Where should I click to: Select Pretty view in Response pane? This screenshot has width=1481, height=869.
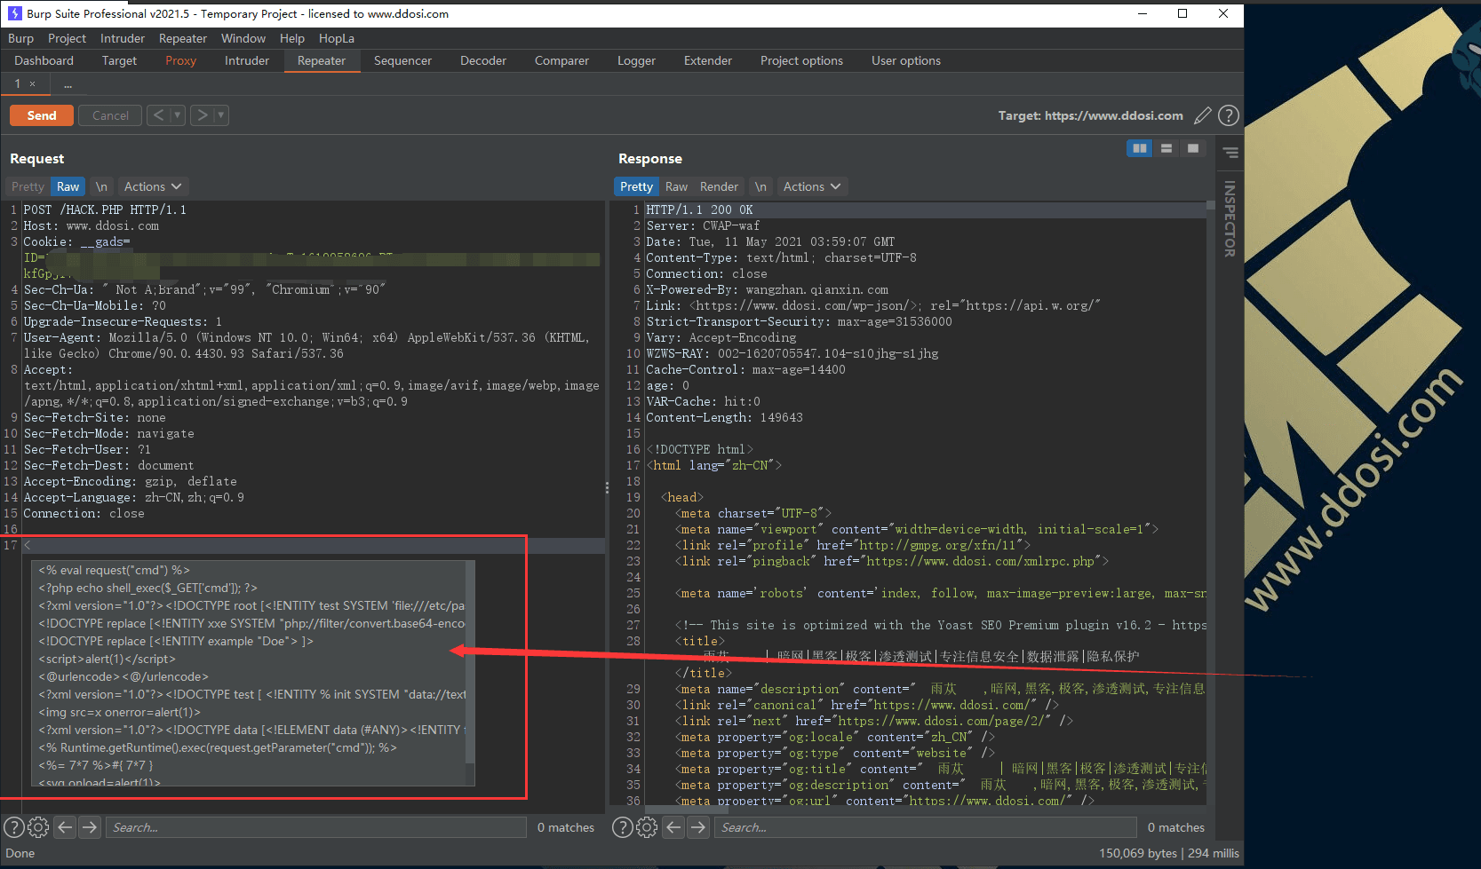[636, 186]
